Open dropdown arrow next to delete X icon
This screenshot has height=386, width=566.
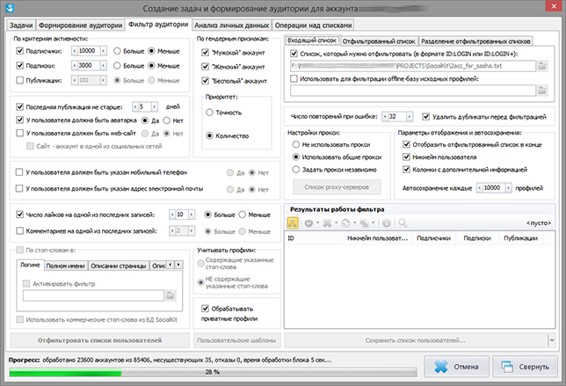click(336, 222)
